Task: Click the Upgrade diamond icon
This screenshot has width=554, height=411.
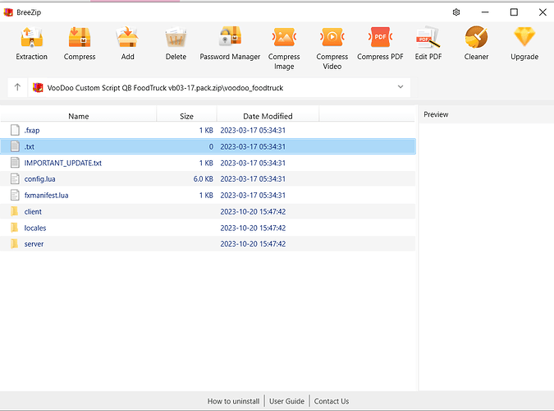Action: 524,37
